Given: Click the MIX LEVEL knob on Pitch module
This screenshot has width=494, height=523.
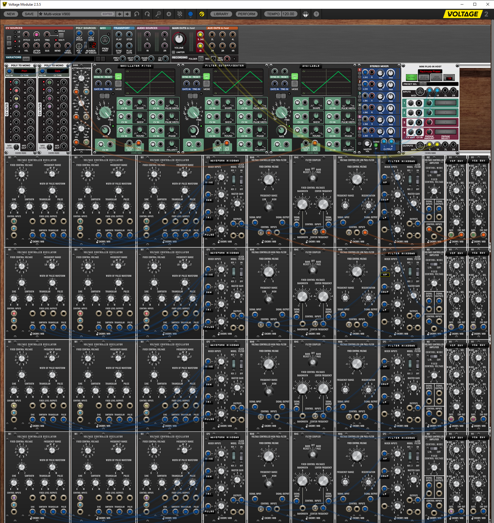Looking at the screenshot, I should click(x=16, y=147).
